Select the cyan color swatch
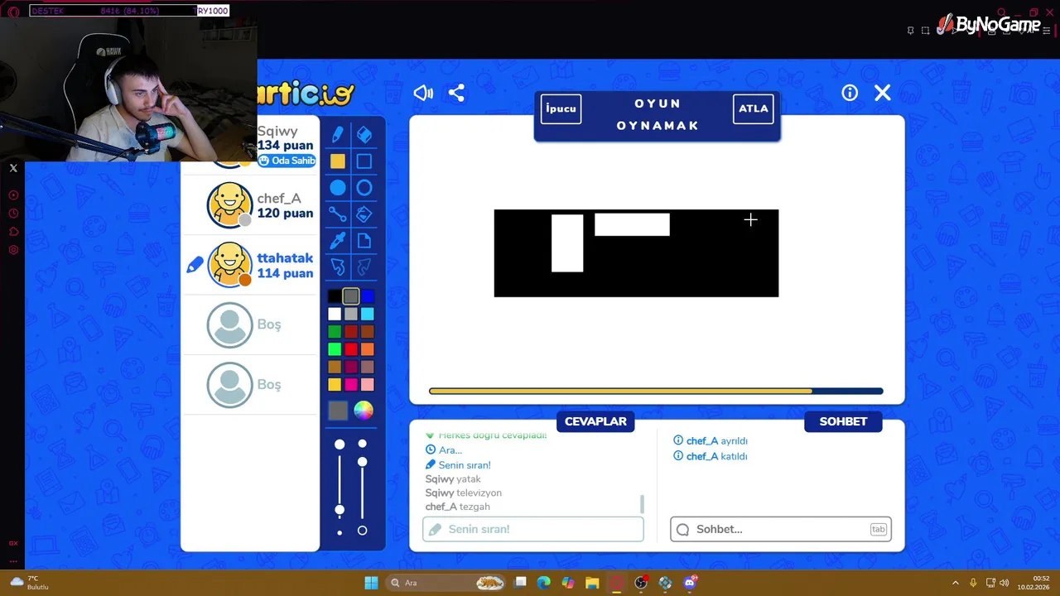The width and height of the screenshot is (1060, 596). [x=368, y=314]
